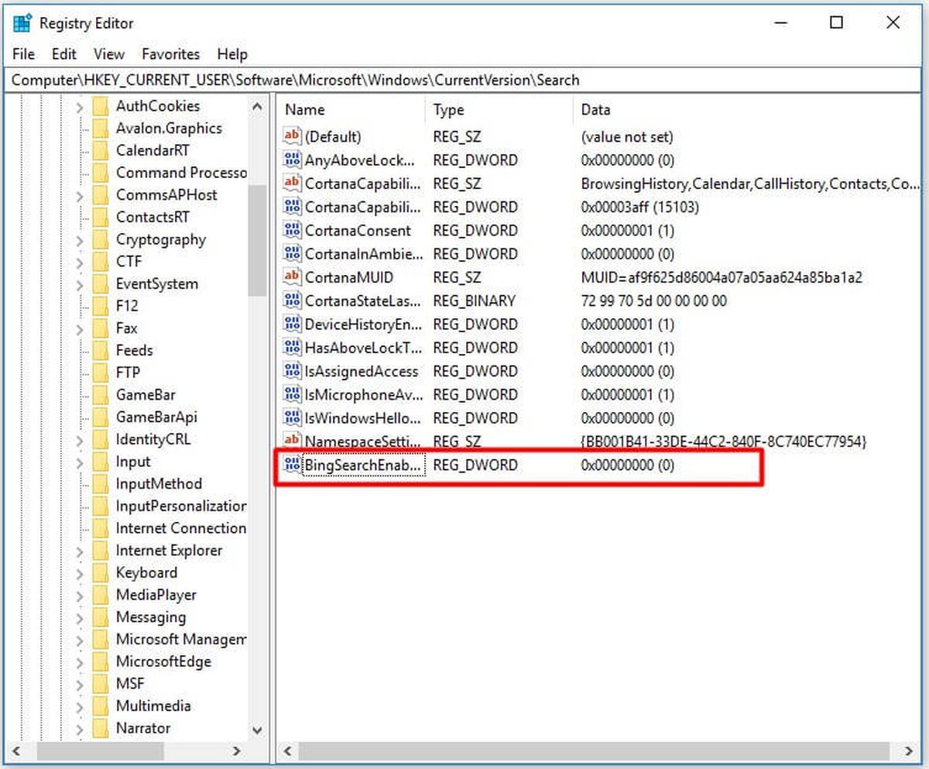Click the 72 99 70 5d binary data cell
The height and width of the screenshot is (769, 929).
[653, 300]
